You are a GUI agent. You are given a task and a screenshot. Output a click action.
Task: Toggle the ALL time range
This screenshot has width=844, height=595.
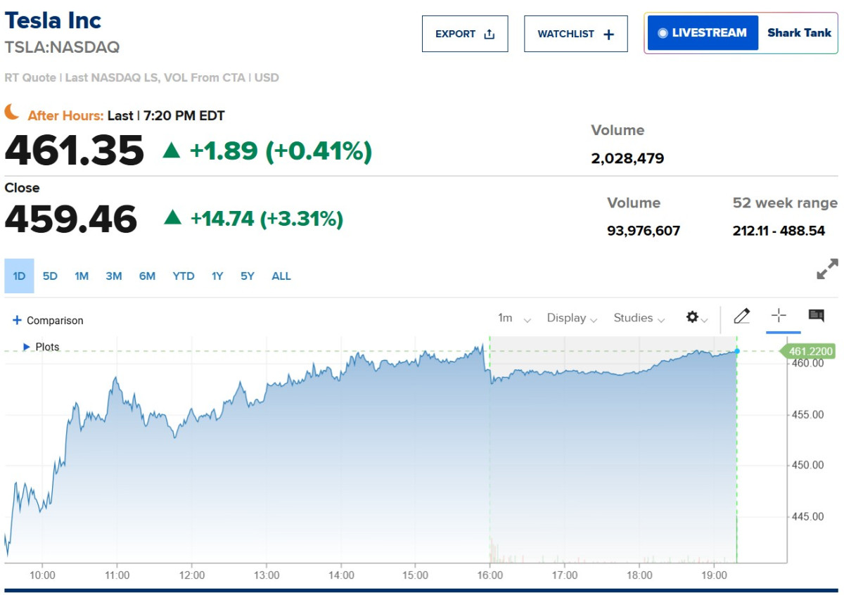pyautogui.click(x=281, y=276)
